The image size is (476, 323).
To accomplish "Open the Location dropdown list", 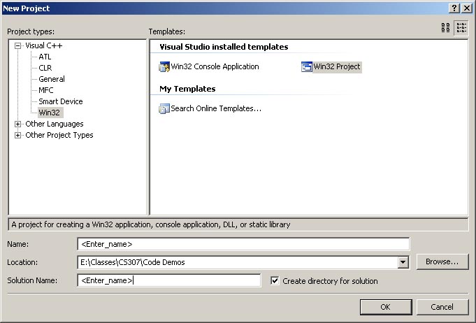I will point(403,262).
